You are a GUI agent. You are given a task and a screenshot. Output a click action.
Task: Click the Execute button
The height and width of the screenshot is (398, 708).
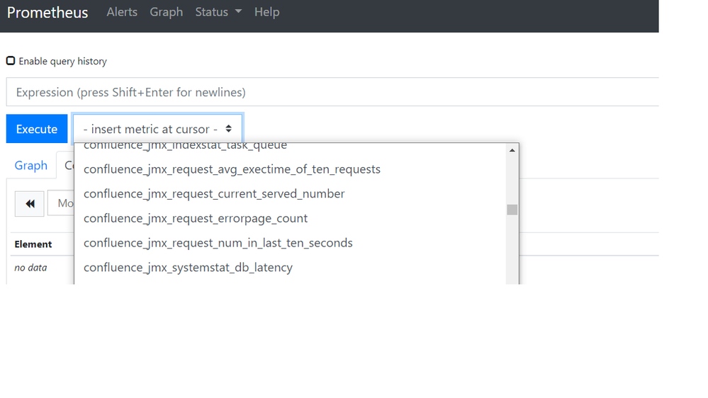[37, 129]
